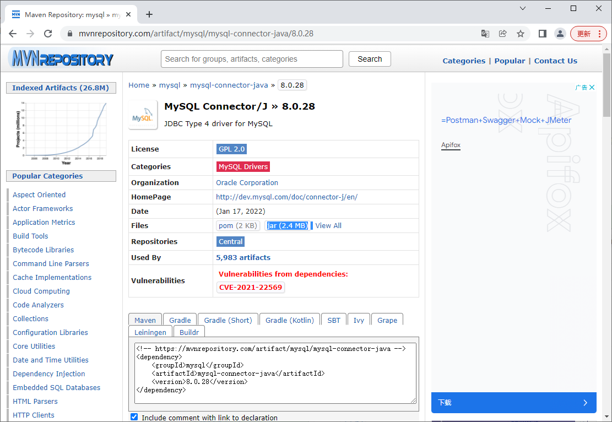Select the Gradle dependency tab

tap(180, 320)
